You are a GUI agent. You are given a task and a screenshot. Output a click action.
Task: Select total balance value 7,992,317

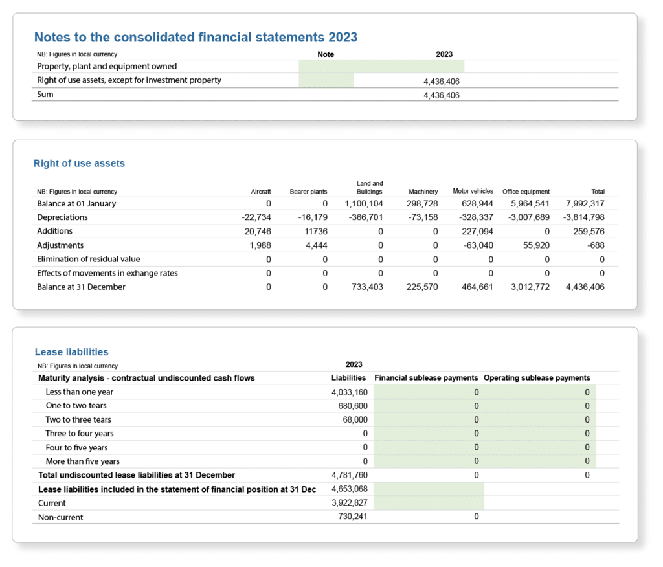pyautogui.click(x=585, y=204)
